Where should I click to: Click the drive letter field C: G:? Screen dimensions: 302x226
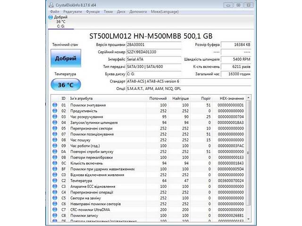pyautogui.click(x=154, y=74)
